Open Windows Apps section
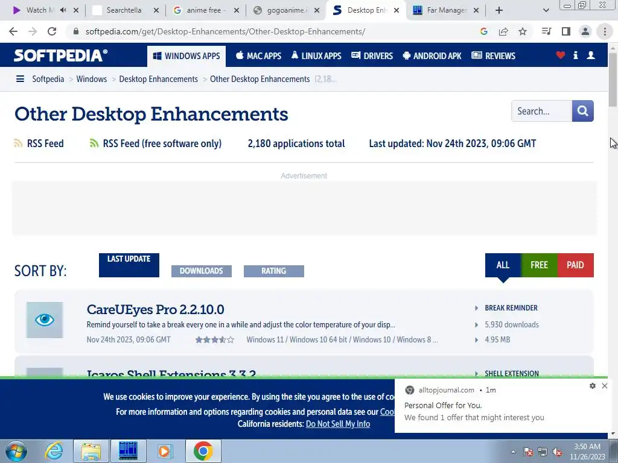The image size is (618, 463). (x=186, y=56)
